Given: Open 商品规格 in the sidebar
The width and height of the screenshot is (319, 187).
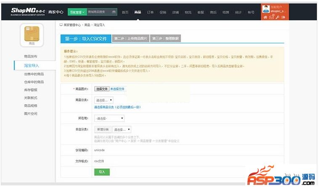Looking at the screenshot, I should tap(31, 105).
